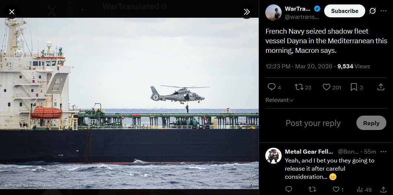Click the gray Reply button
Viewport: 393px width, 195px height.
click(371, 123)
